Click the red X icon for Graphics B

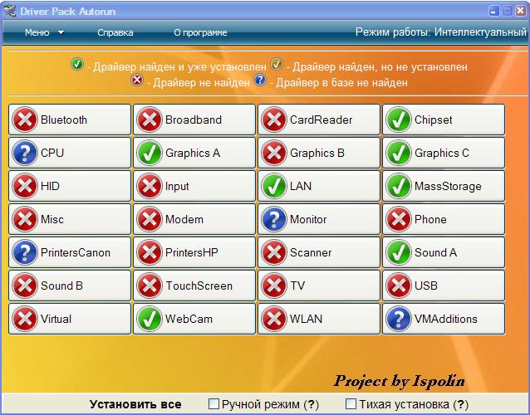pyautogui.click(x=274, y=153)
